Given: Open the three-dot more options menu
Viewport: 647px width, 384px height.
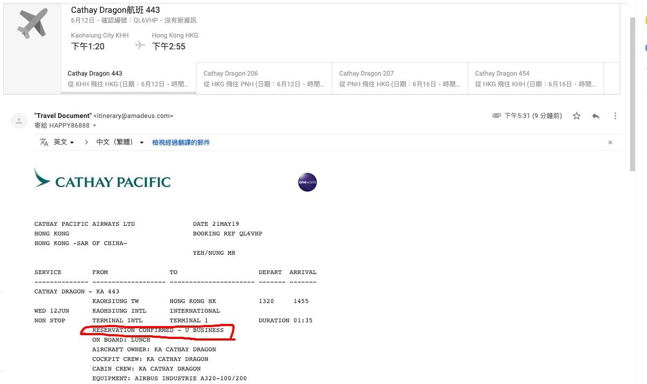Looking at the screenshot, I should click(x=615, y=116).
